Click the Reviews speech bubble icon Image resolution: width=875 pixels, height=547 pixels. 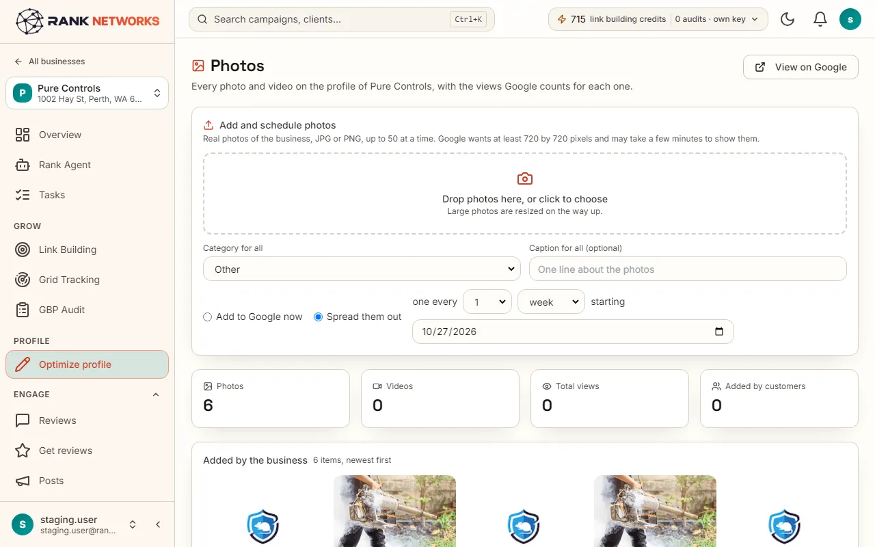(23, 421)
